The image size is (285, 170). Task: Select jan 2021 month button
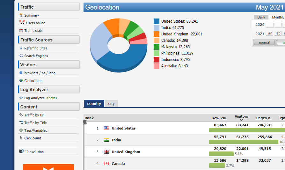coord(270,33)
